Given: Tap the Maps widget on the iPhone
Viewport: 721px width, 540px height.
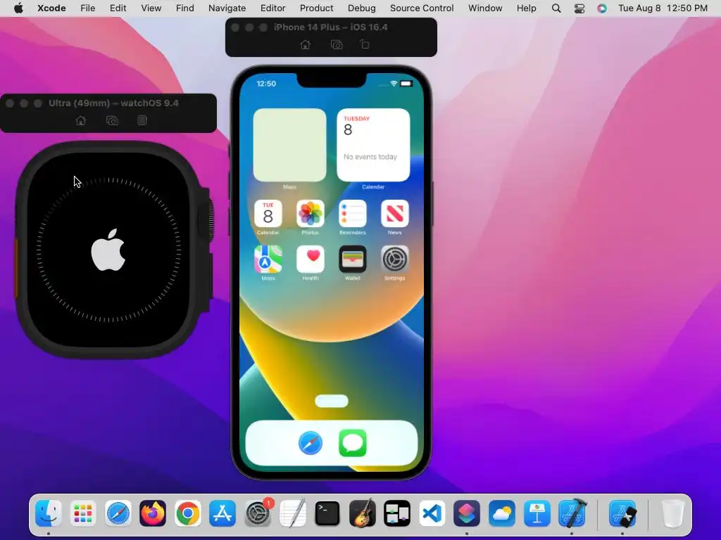Looking at the screenshot, I should click(289, 145).
